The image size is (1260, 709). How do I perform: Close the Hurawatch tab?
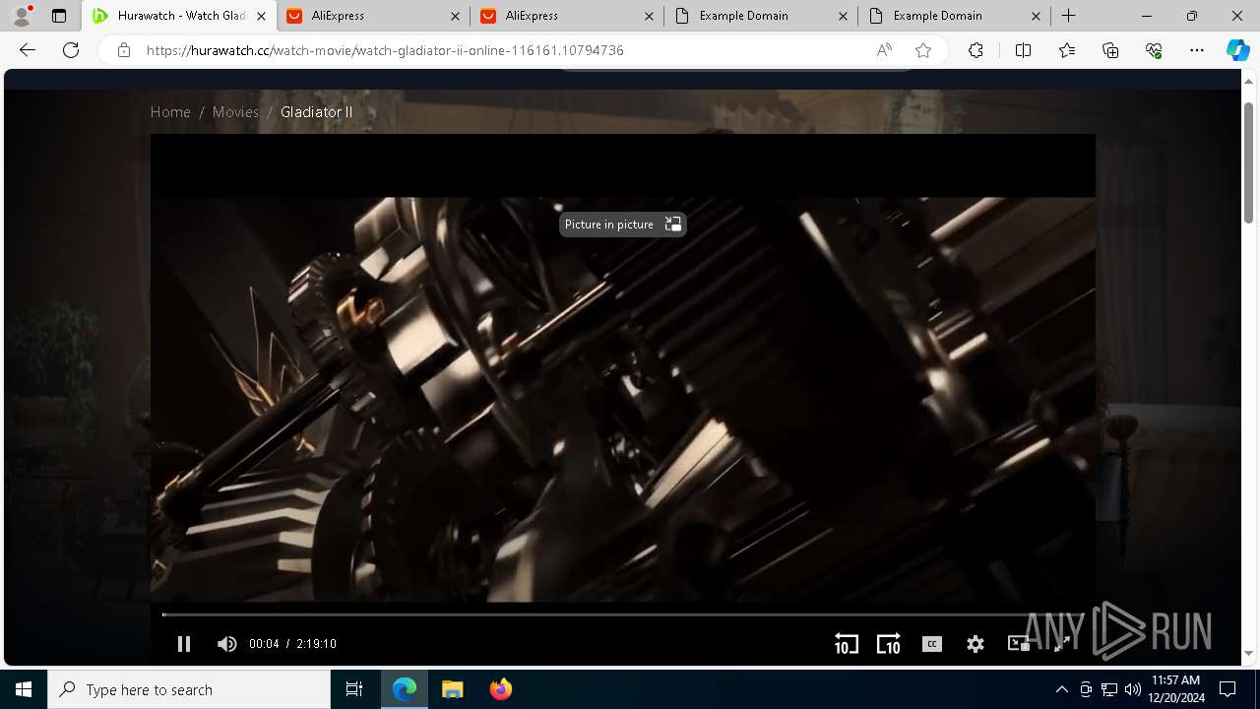(261, 16)
